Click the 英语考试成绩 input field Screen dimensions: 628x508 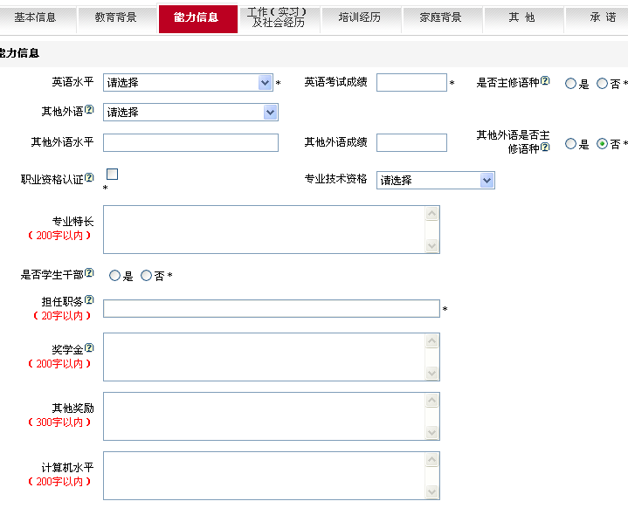click(x=411, y=83)
